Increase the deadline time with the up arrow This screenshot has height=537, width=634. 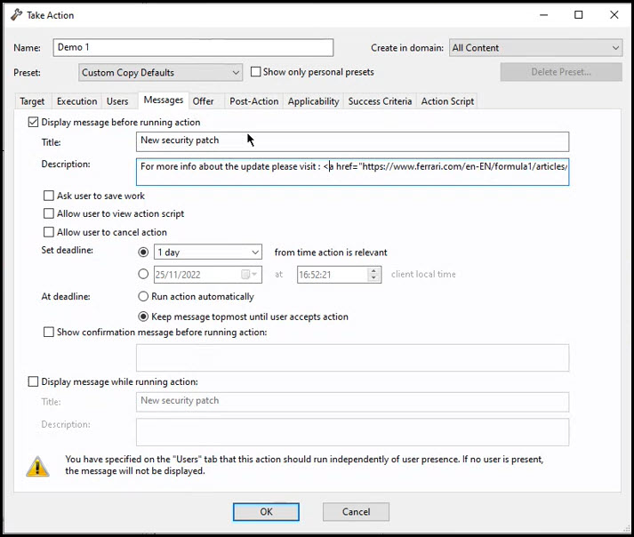(x=374, y=270)
